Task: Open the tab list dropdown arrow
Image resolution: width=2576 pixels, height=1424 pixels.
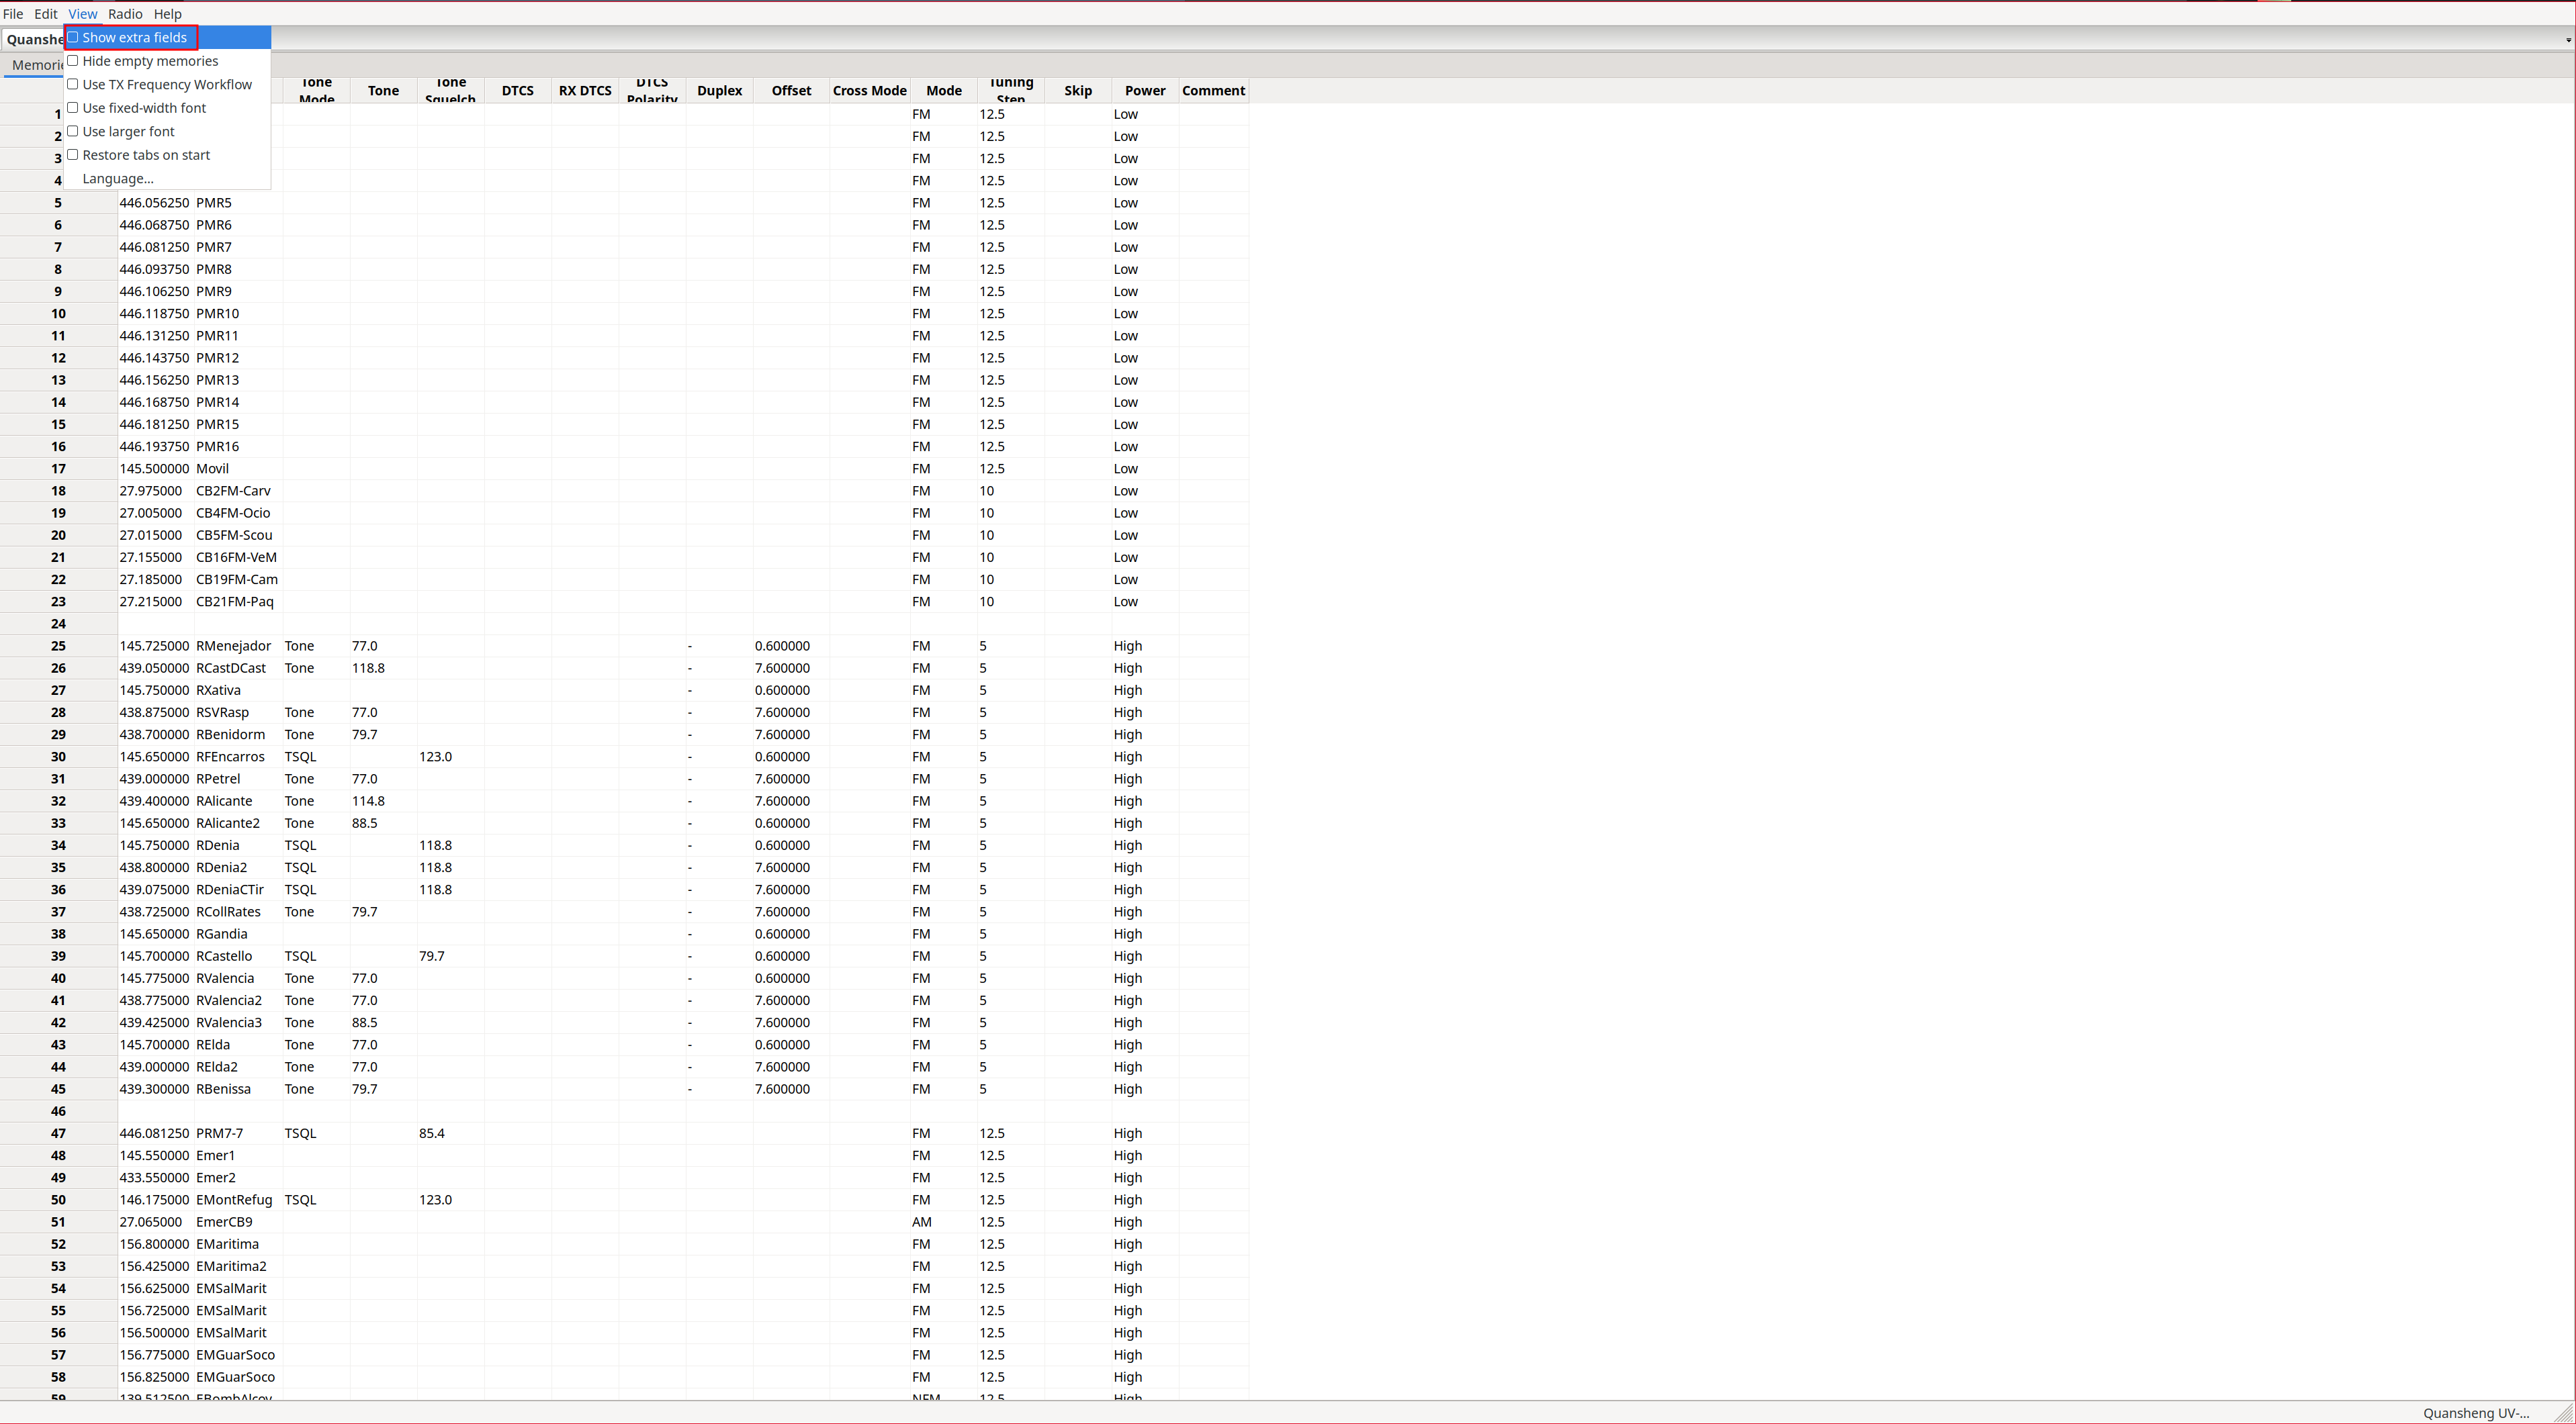Action: (2567, 40)
